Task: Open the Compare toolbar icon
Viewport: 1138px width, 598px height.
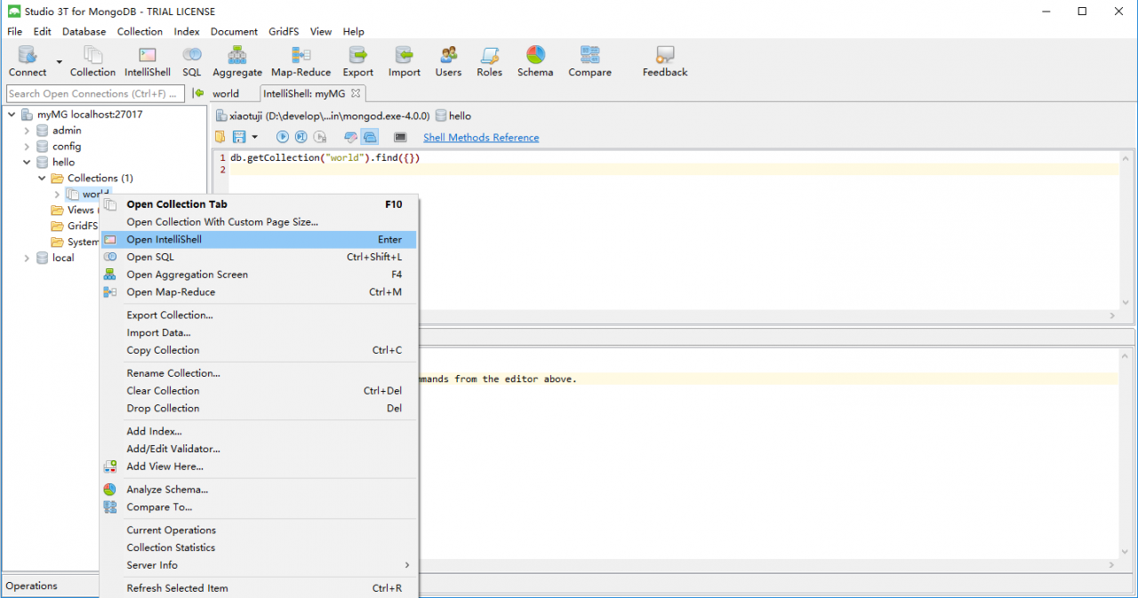Action: [589, 60]
